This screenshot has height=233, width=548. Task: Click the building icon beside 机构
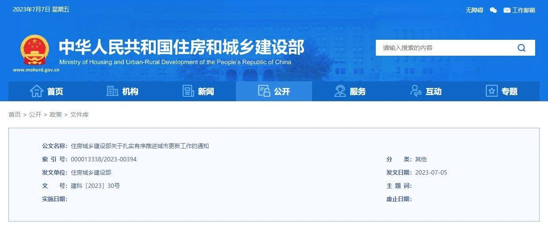[112, 91]
